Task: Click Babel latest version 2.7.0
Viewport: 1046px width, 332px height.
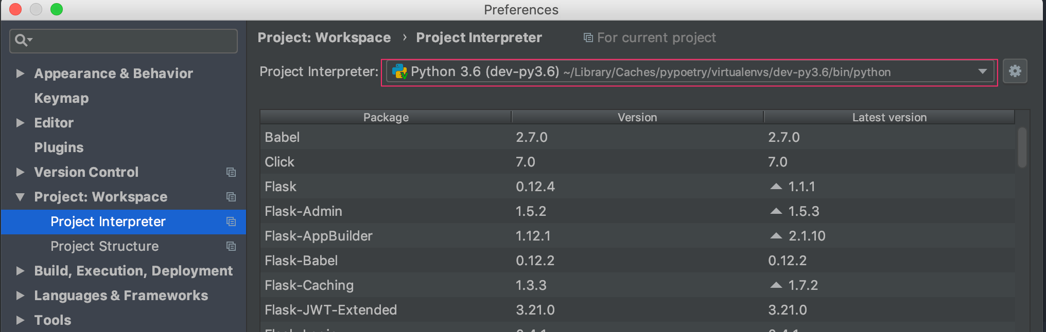Action: [x=784, y=137]
